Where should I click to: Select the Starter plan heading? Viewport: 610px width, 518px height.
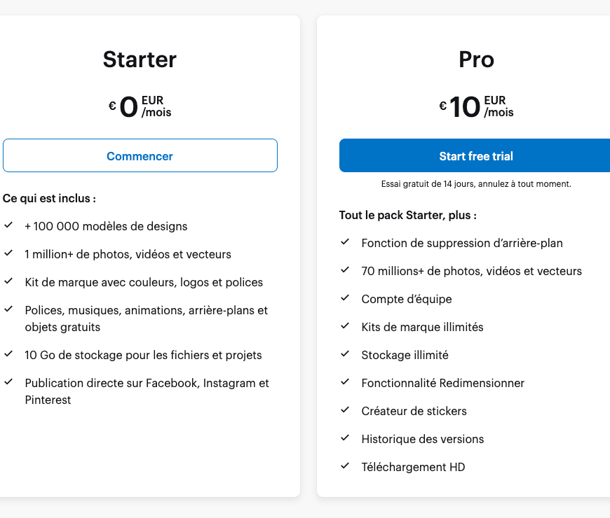tap(140, 59)
